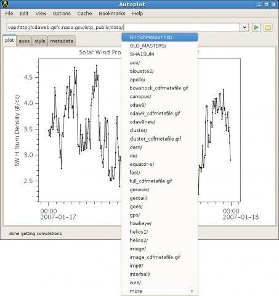
Task: Select FinnishMeteorInst/ completion entry
Action: tap(160, 38)
